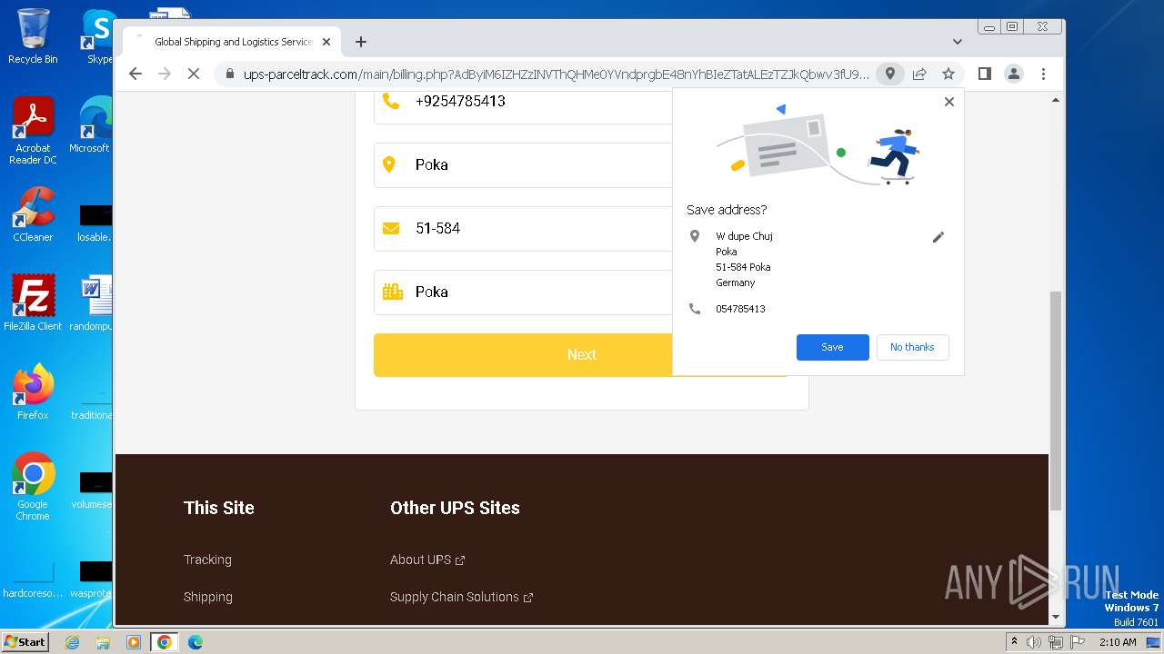Open the CCleaner desktop icon

33,215
